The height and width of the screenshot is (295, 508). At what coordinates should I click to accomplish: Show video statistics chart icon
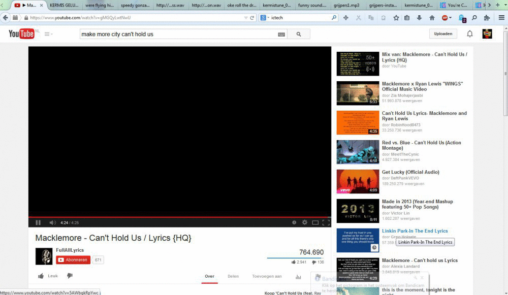click(x=298, y=277)
